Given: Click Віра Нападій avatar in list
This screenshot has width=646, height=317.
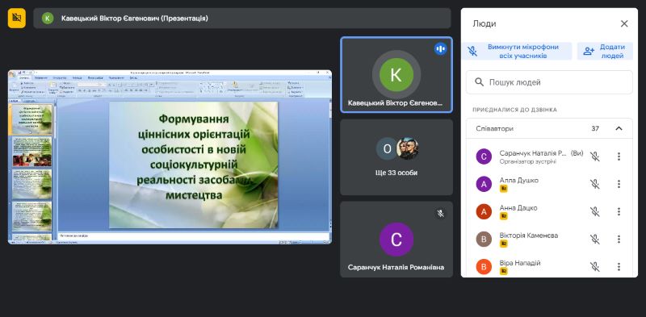Looking at the screenshot, I should (484, 267).
